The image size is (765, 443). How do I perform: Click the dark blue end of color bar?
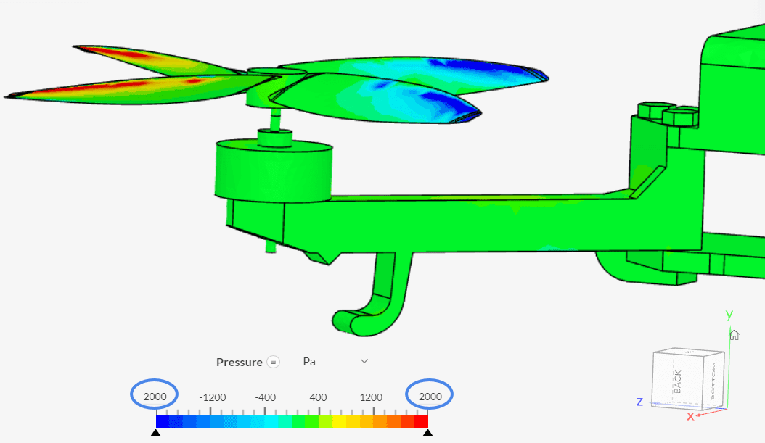(x=163, y=421)
